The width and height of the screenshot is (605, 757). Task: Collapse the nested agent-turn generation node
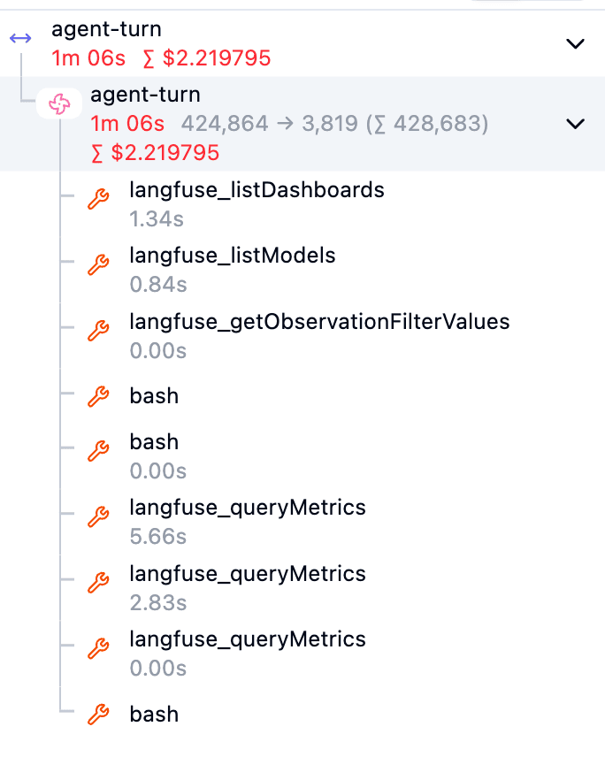[575, 124]
